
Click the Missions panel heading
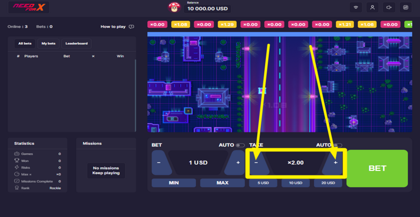[92, 143]
